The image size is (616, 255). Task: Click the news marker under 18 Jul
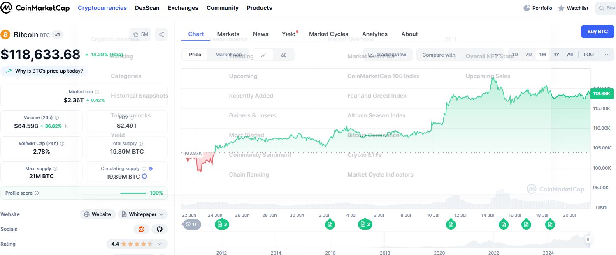[x=550, y=224]
